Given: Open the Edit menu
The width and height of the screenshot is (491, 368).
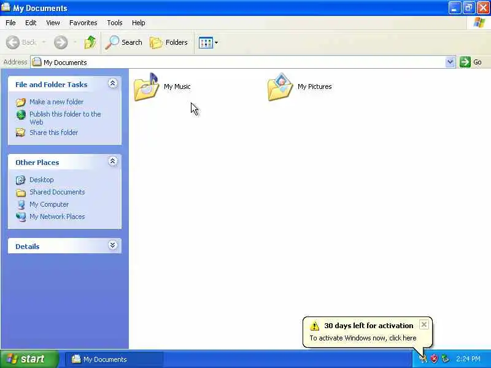Looking at the screenshot, I should pyautogui.click(x=31, y=23).
